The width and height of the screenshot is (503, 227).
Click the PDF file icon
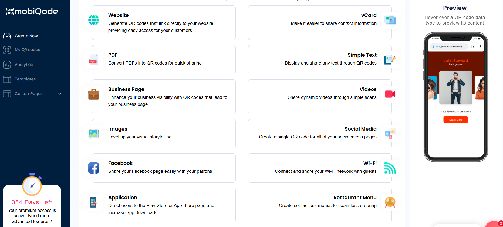click(94, 60)
